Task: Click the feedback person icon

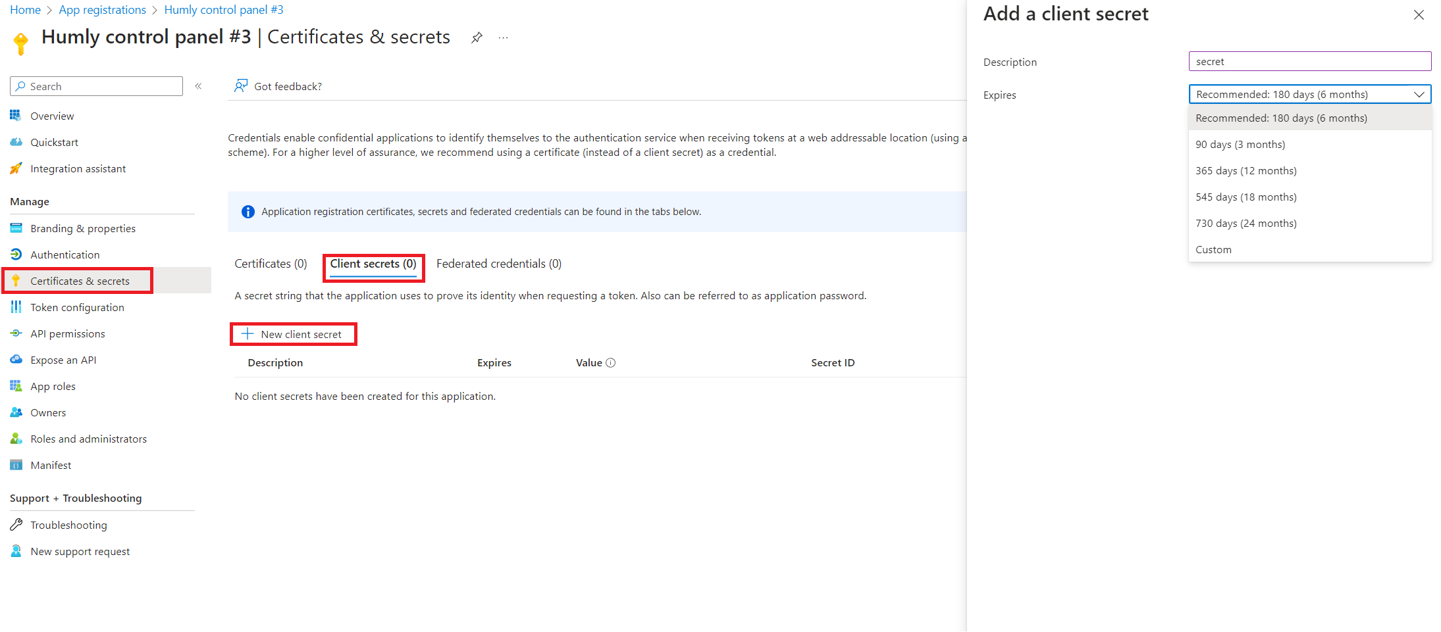Action: 241,86
